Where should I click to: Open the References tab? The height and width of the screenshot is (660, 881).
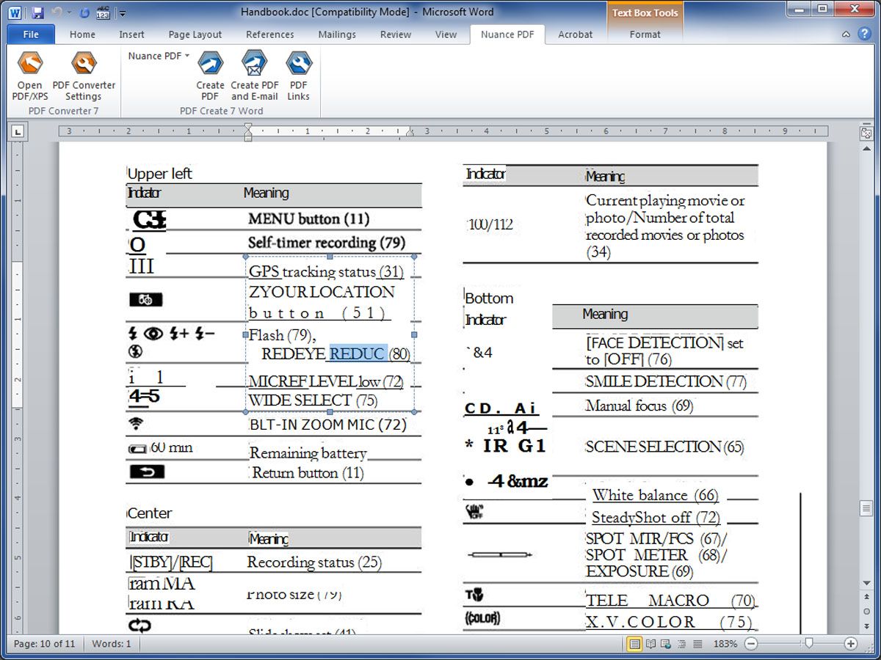tap(269, 34)
